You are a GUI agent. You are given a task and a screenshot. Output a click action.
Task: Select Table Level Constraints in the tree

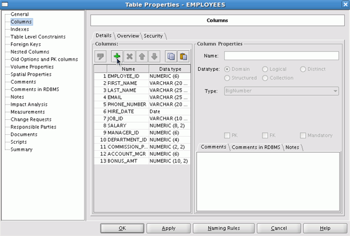tap(38, 37)
